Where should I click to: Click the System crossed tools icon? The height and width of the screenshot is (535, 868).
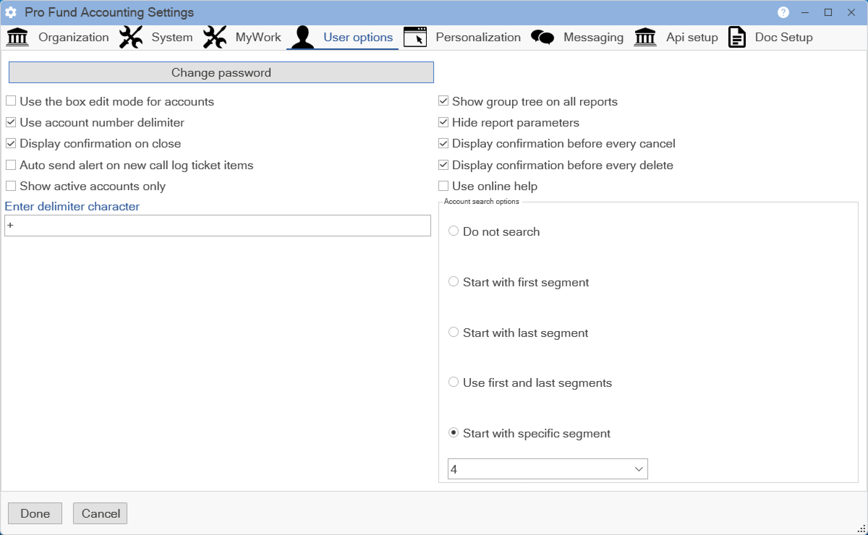[131, 37]
